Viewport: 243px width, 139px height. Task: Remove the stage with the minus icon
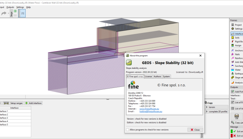pos(15,15)
